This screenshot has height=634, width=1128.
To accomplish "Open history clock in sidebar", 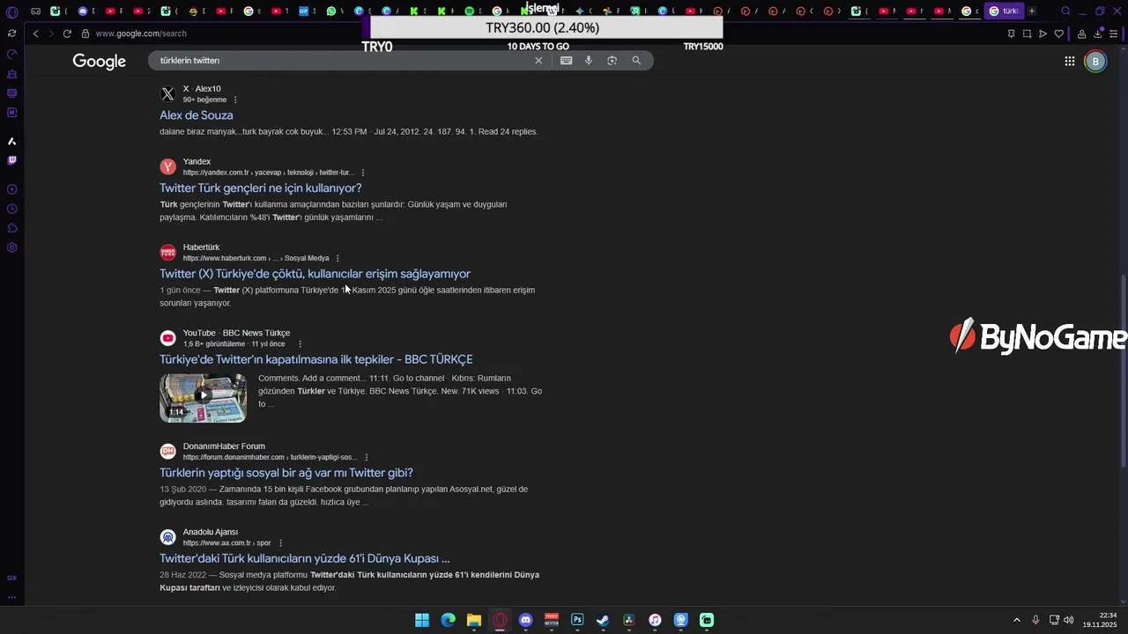I will pos(11,209).
